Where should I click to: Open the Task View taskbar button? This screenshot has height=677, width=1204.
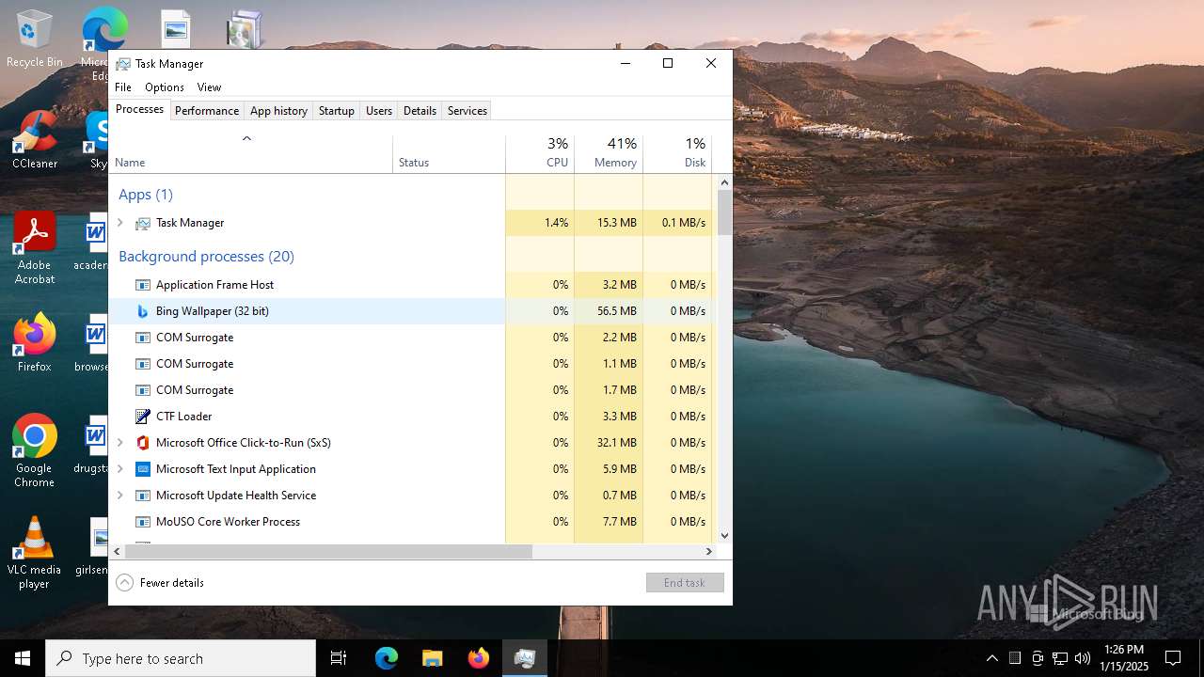pos(339,658)
